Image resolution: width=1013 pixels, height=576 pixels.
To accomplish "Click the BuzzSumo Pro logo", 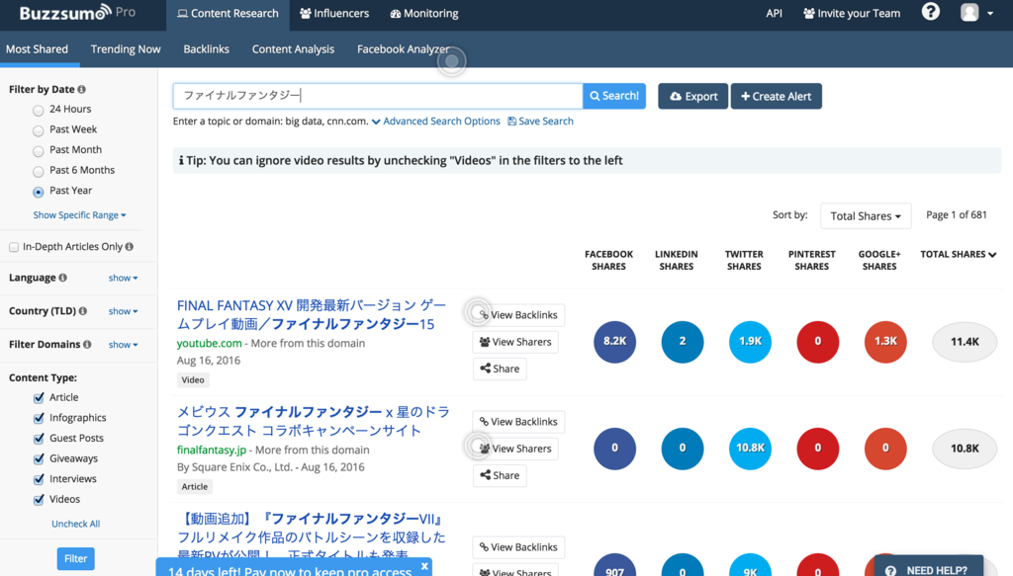I will [x=77, y=12].
